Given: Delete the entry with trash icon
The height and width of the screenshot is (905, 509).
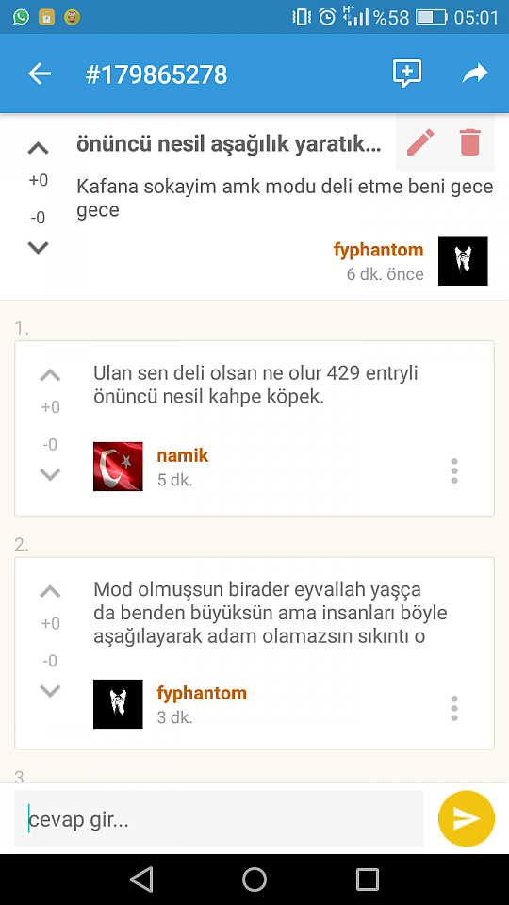Looking at the screenshot, I should pos(469,142).
